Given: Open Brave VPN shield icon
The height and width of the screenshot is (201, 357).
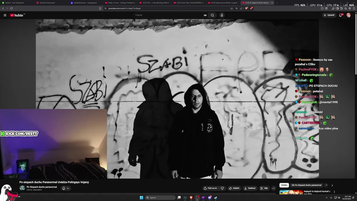Looking at the screenshot, I should click(x=350, y=8).
